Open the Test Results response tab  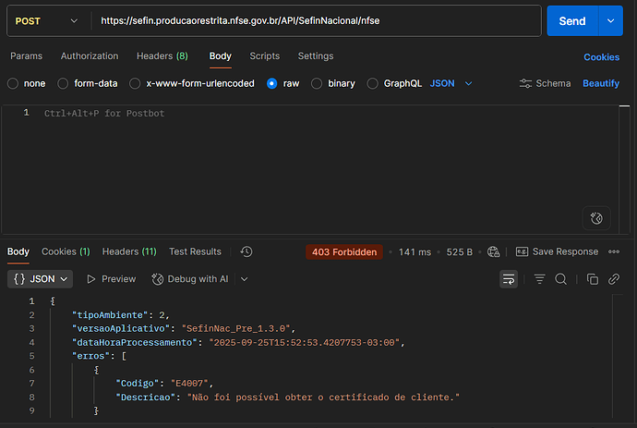[x=195, y=251]
